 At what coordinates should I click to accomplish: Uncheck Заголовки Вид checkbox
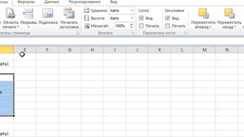pos(168,18)
